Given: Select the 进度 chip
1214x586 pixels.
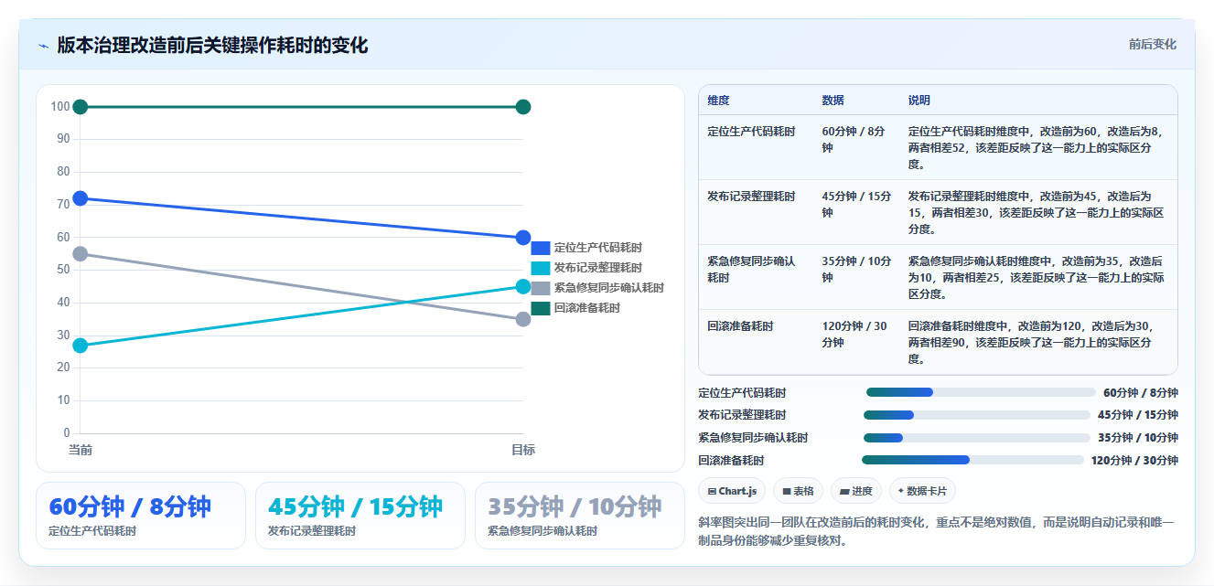Looking at the screenshot, I should coord(856,491).
